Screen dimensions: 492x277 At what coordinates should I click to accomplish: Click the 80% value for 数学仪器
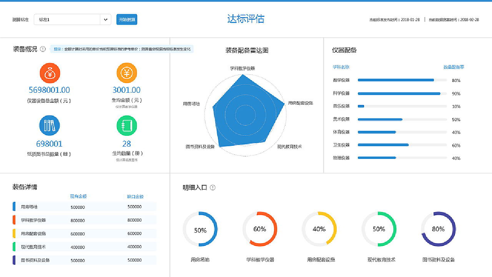(456, 81)
